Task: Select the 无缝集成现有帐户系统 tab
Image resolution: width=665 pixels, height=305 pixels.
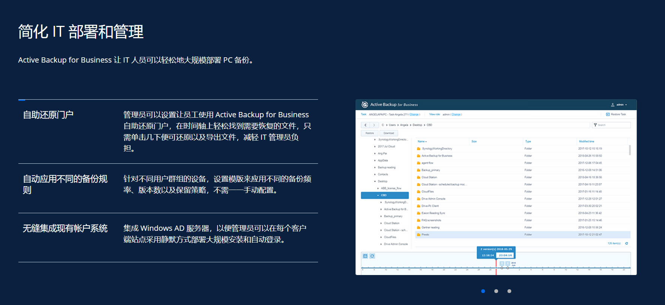Action: [65, 229]
